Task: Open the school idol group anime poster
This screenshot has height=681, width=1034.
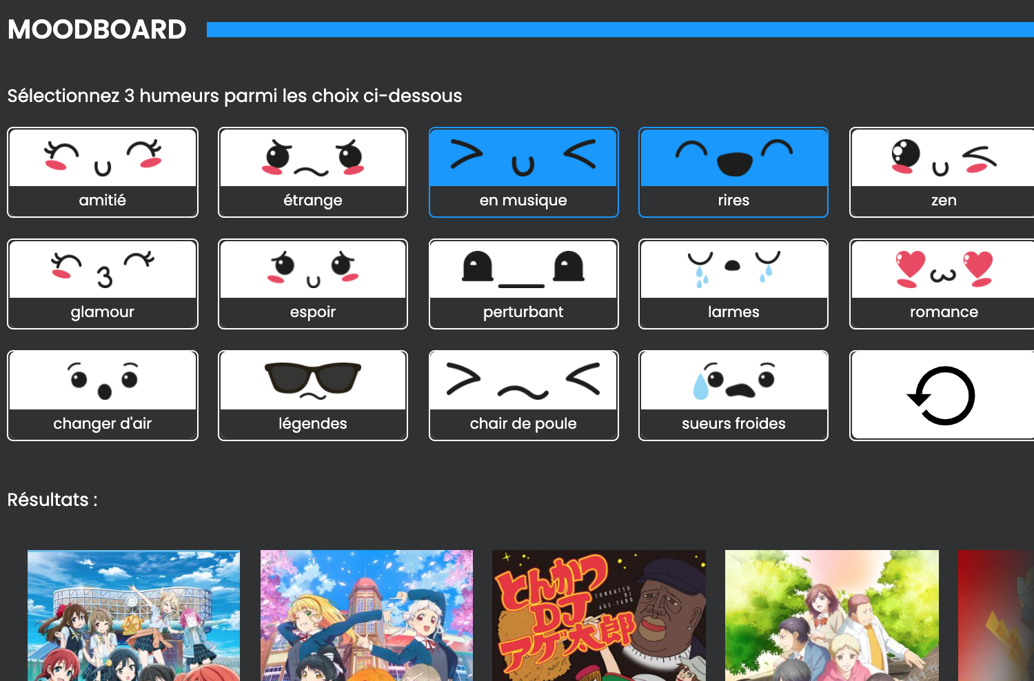Action: pyautogui.click(x=134, y=616)
